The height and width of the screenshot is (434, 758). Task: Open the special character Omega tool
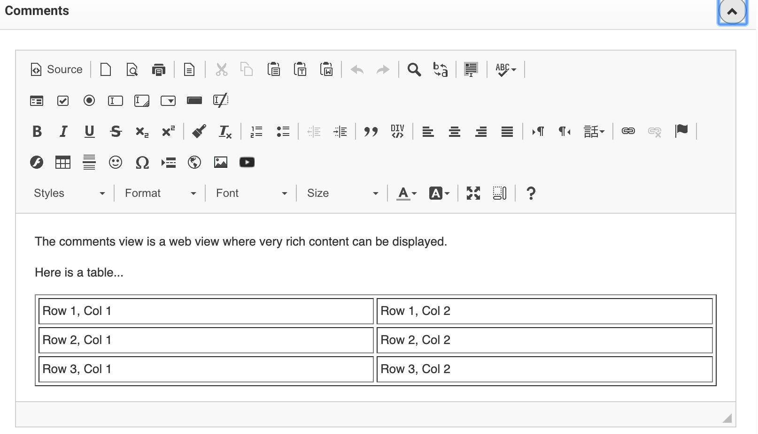click(x=142, y=163)
